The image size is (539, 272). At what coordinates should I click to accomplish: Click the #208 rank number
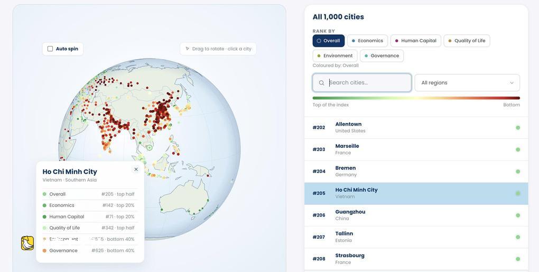(x=319, y=259)
